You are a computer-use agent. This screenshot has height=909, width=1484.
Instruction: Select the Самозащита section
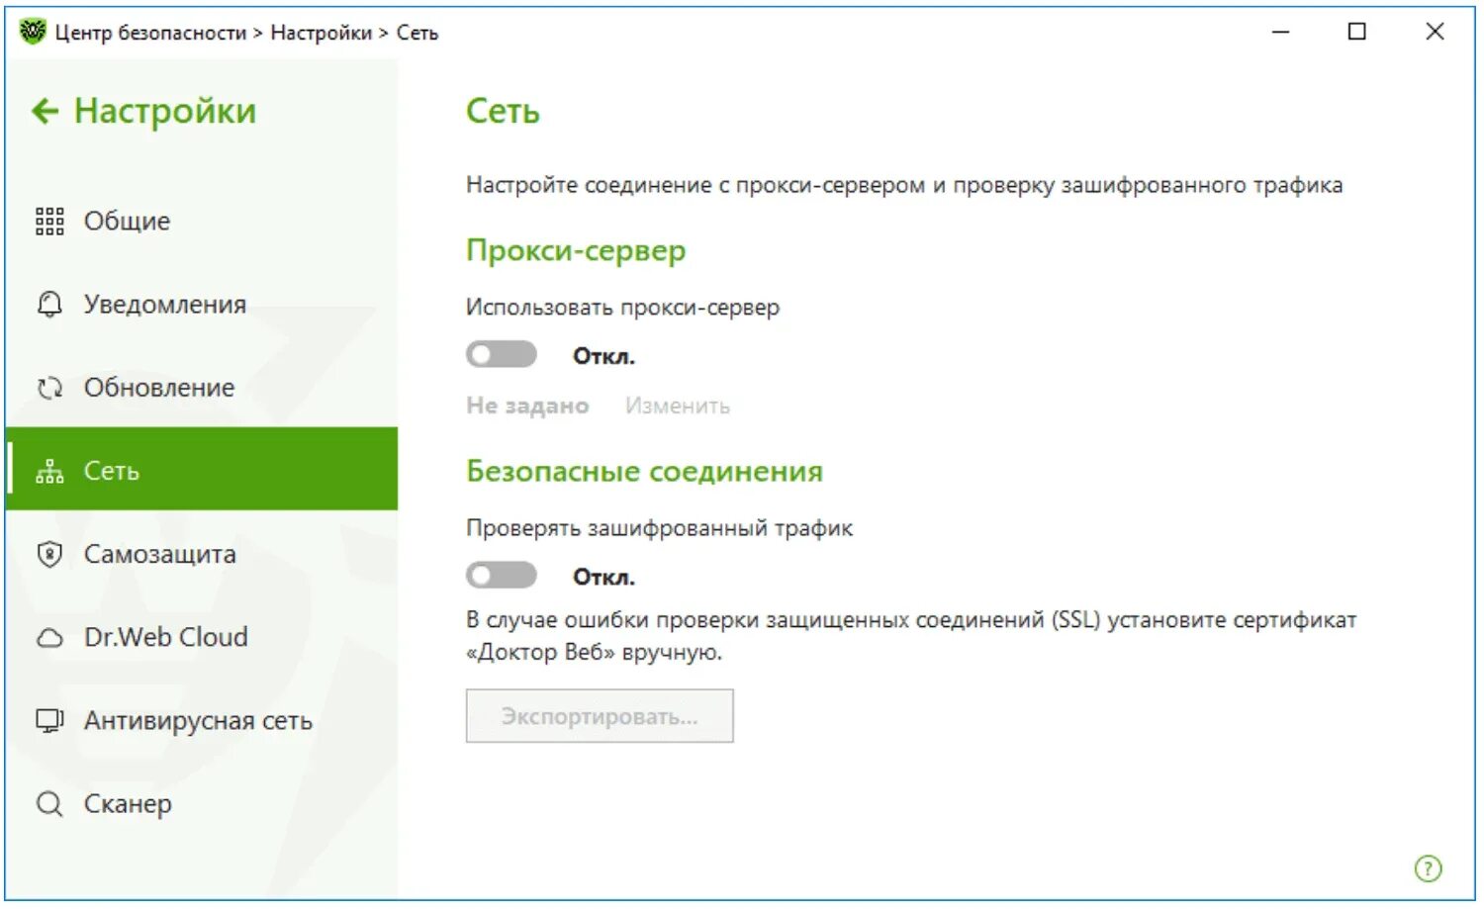point(202,554)
